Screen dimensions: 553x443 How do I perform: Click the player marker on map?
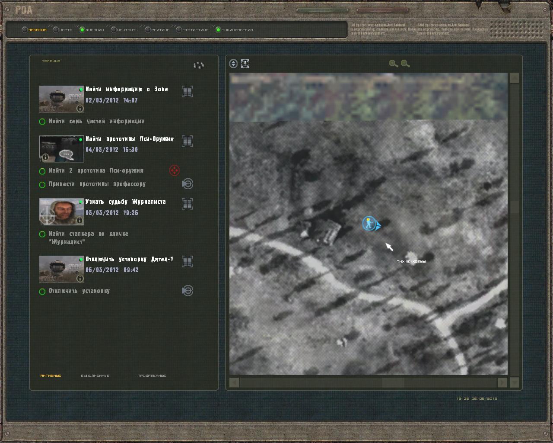tap(369, 224)
